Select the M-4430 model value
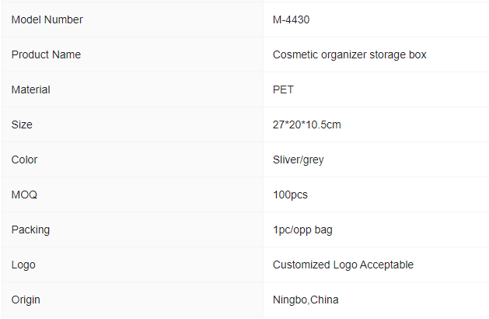Image resolution: width=489 pixels, height=319 pixels. pyautogui.click(x=291, y=19)
